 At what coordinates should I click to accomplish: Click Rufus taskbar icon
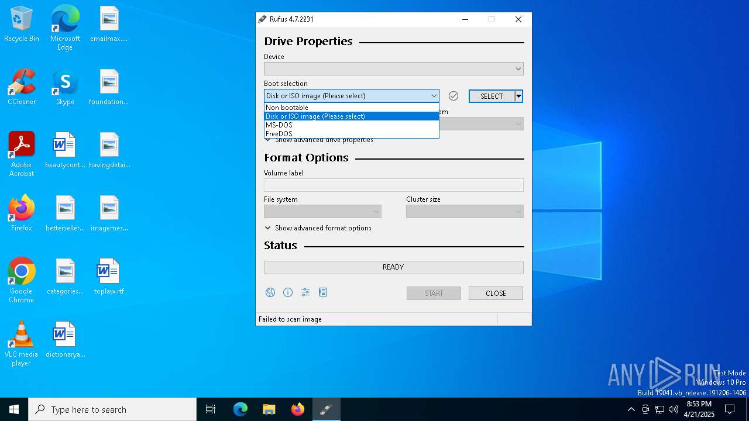pos(327,409)
